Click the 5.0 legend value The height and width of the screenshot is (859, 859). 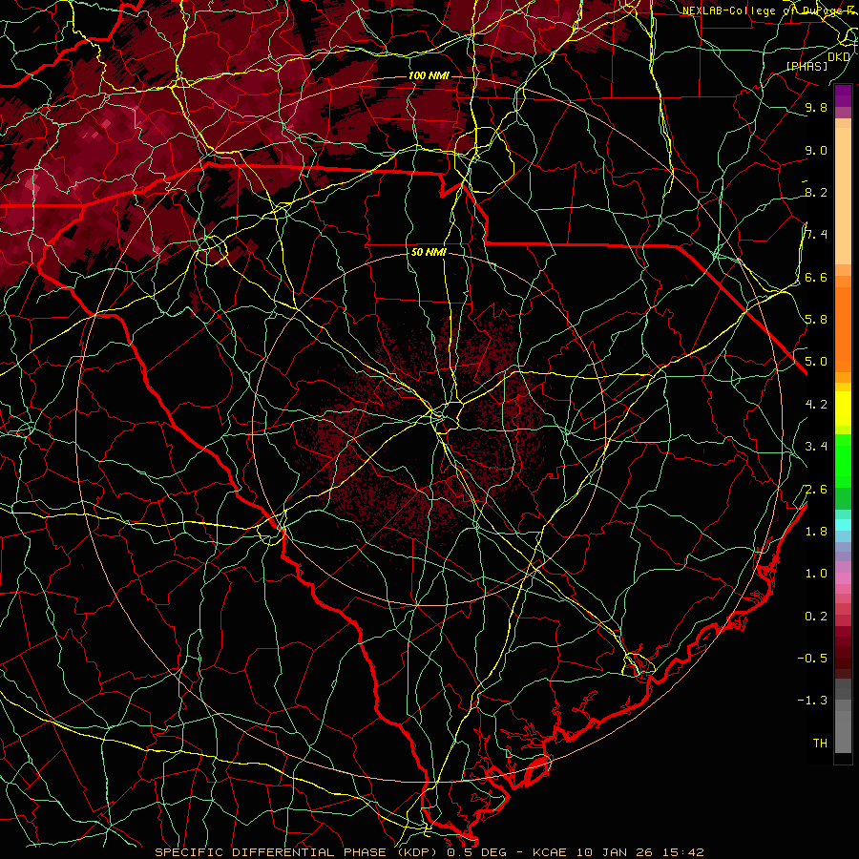tap(816, 362)
